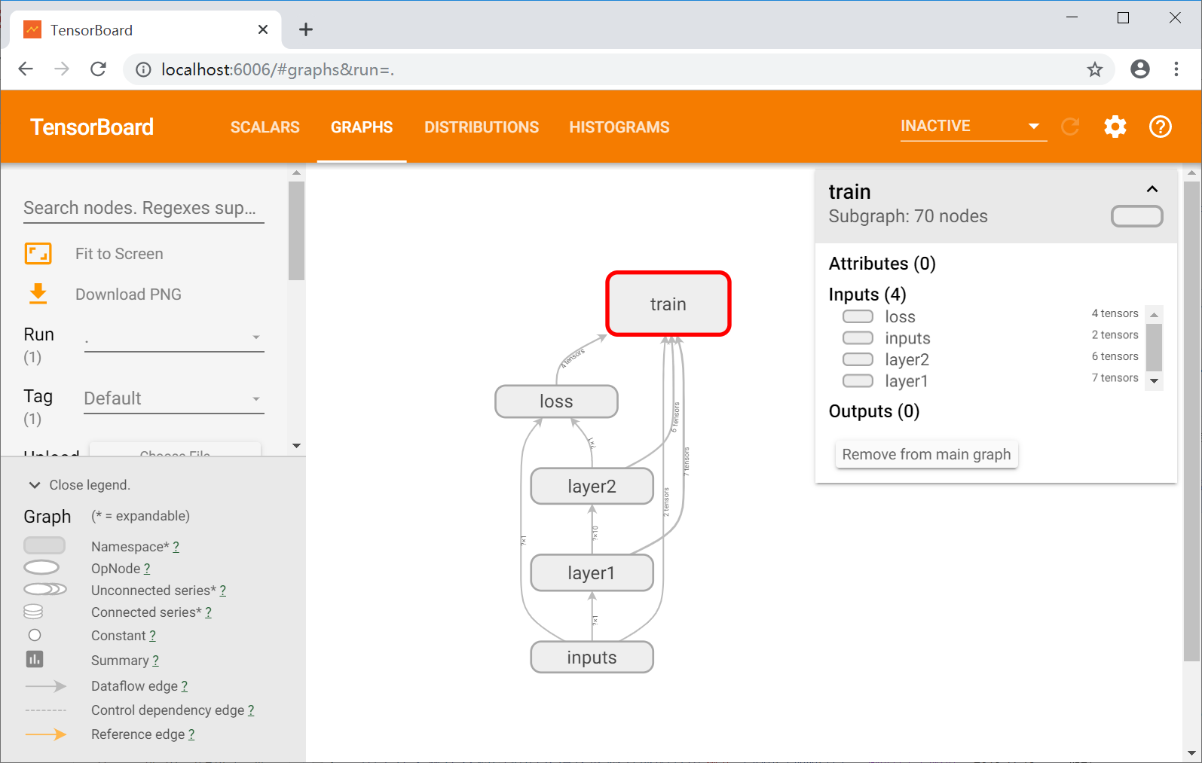Click the Download PNG arrow icon
Viewport: 1202px width, 763px height.
tap(38, 294)
